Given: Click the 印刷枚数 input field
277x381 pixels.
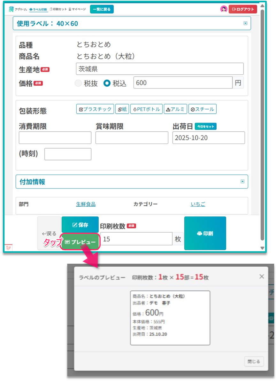Looking at the screenshot, I should (136, 239).
